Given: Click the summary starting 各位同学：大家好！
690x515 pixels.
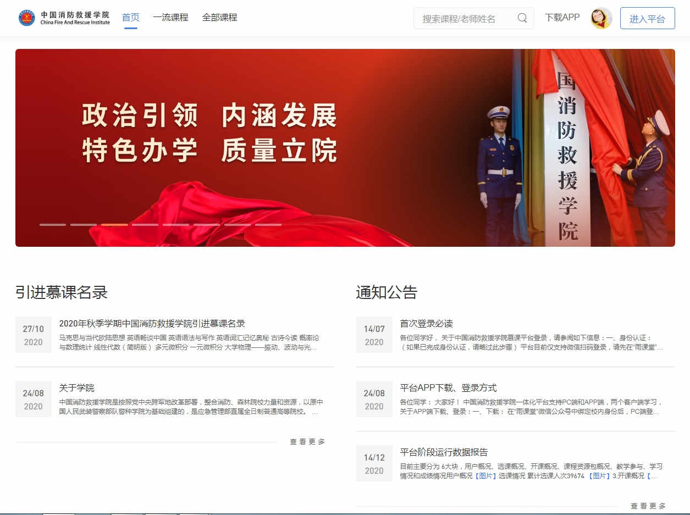Looking at the screenshot, I should pos(532,407).
